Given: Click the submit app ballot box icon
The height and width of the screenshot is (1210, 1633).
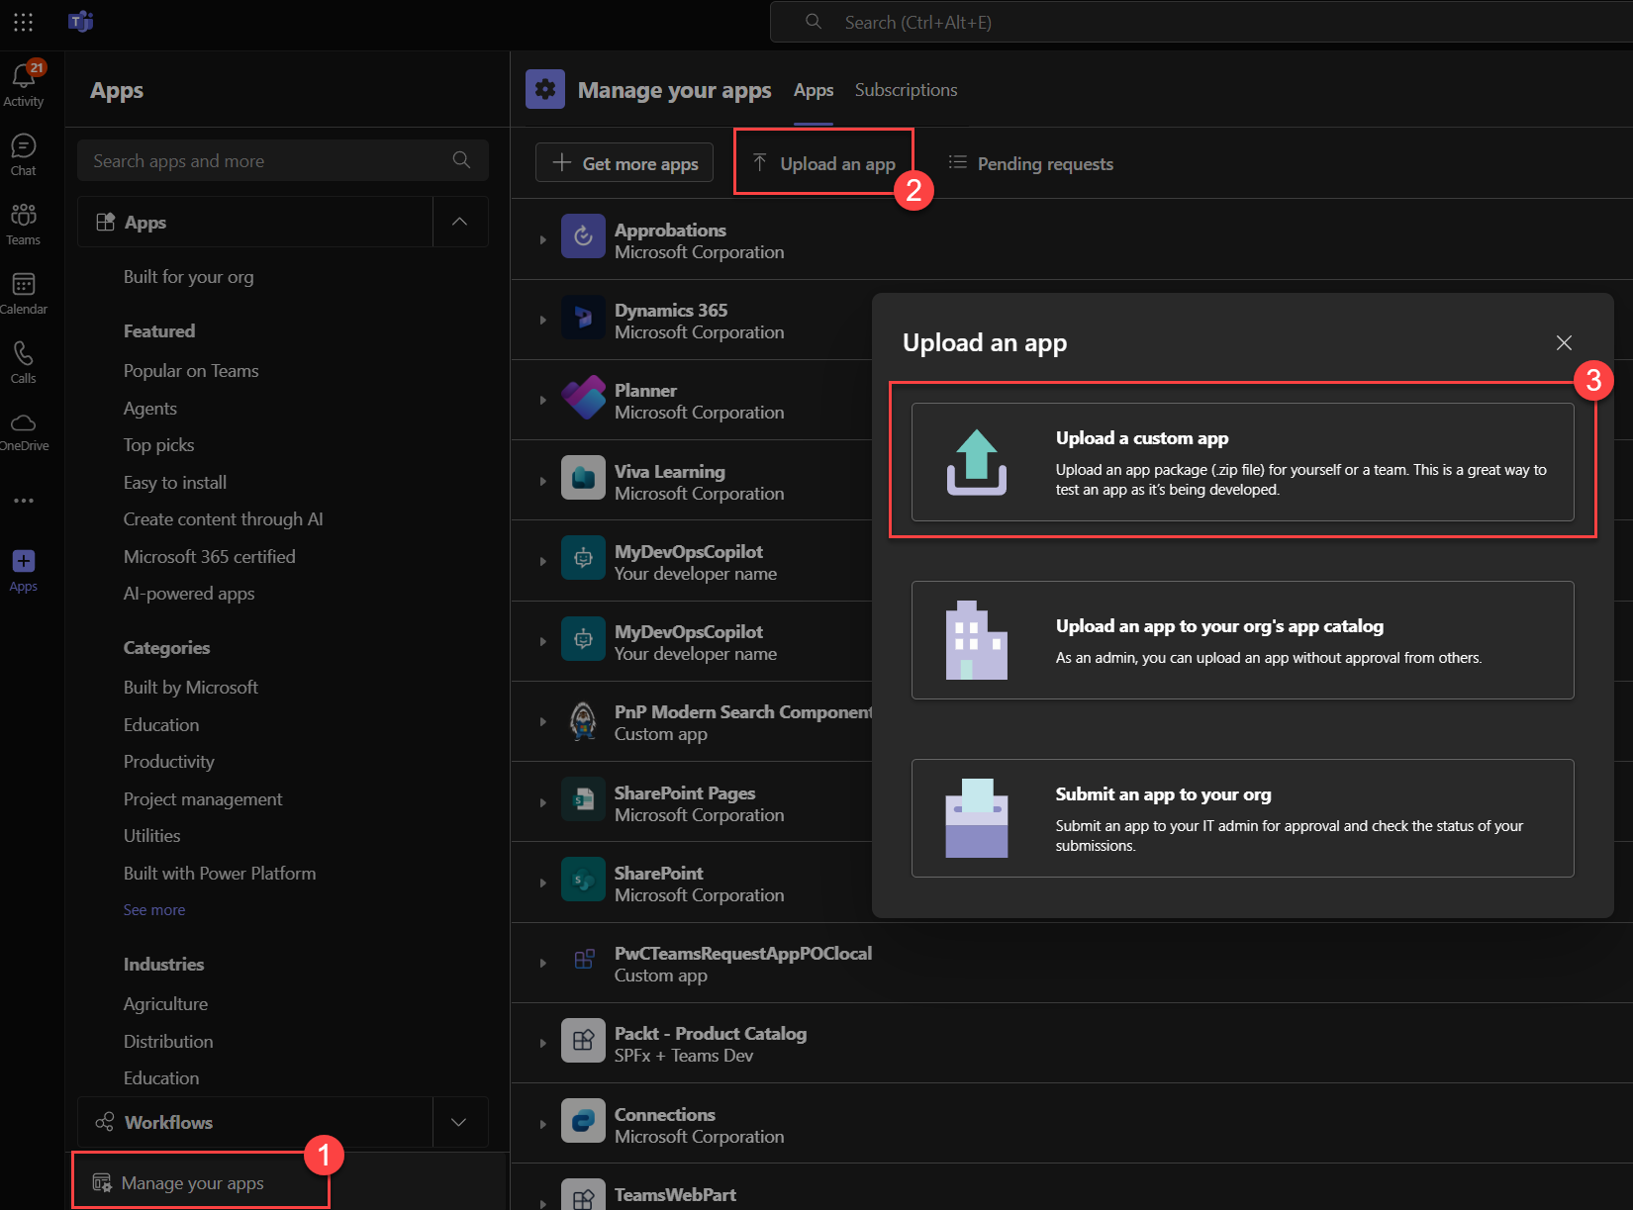Looking at the screenshot, I should 977,818.
